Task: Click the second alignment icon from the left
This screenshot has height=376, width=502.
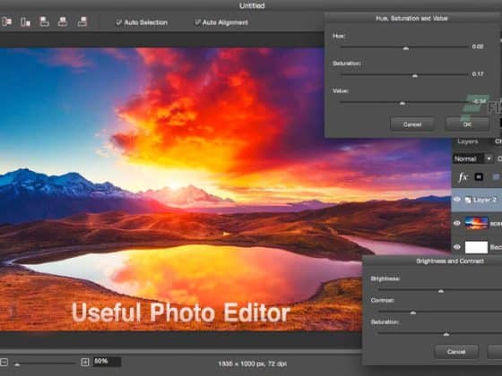Action: pyautogui.click(x=25, y=21)
